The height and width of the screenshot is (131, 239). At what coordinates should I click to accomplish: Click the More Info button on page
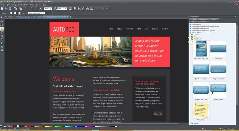click(x=158, y=114)
